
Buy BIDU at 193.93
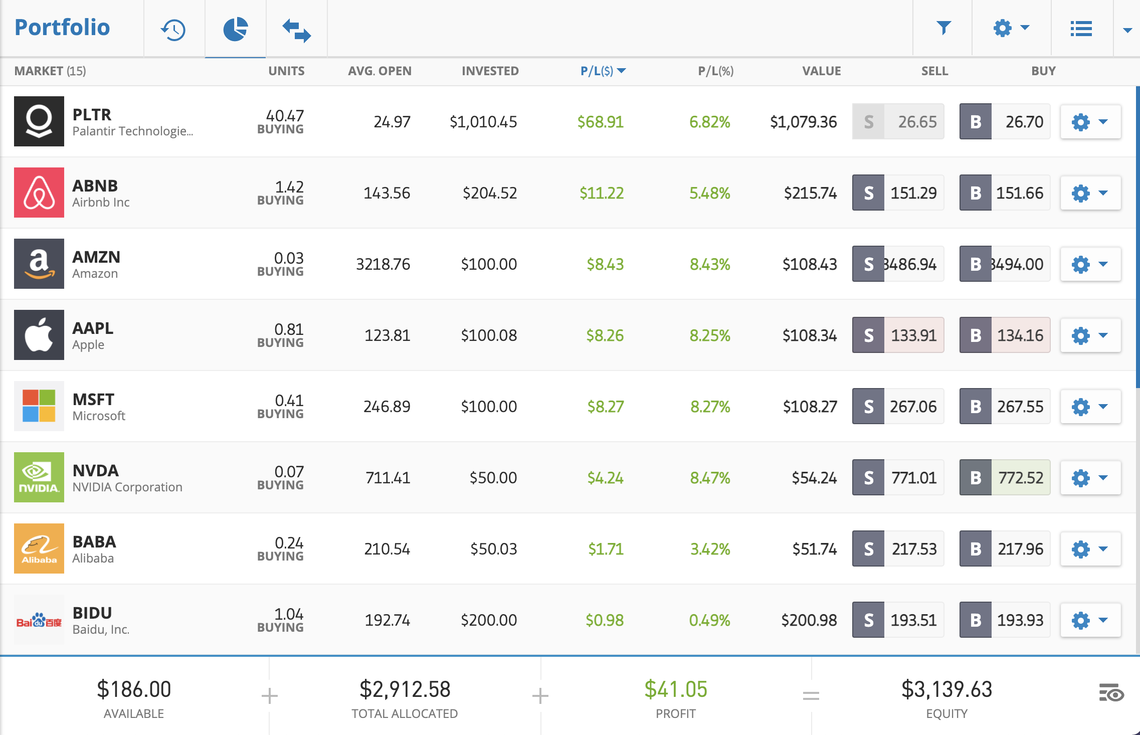(x=1005, y=620)
